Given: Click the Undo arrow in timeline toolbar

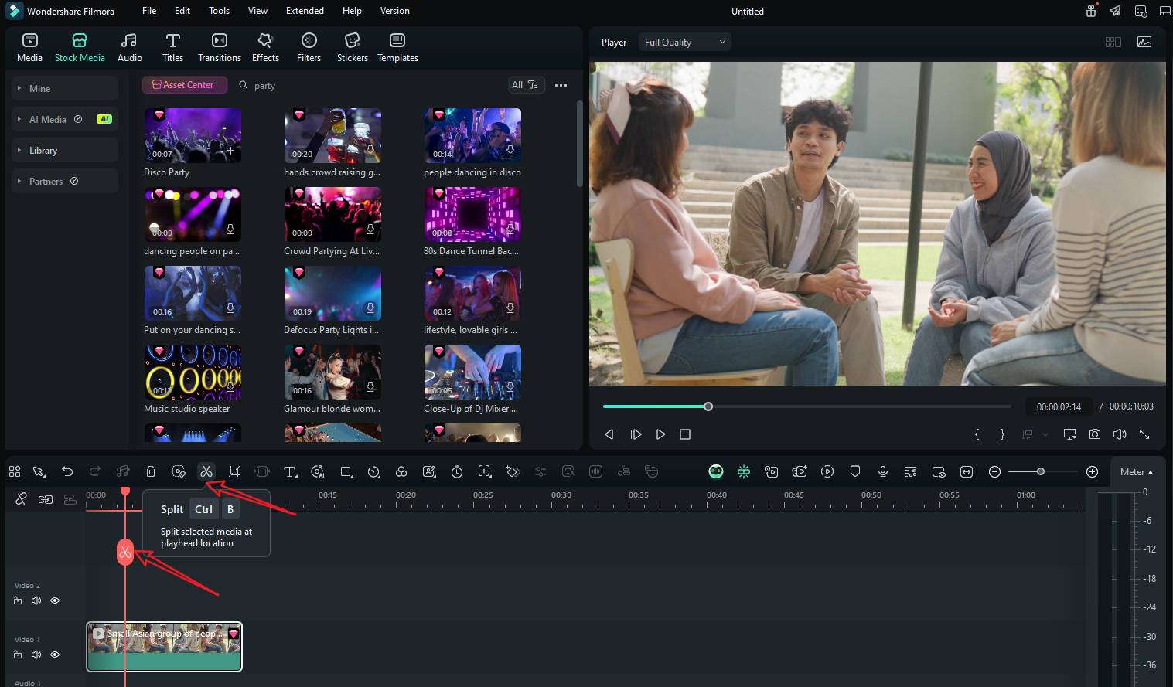Looking at the screenshot, I should tap(67, 471).
